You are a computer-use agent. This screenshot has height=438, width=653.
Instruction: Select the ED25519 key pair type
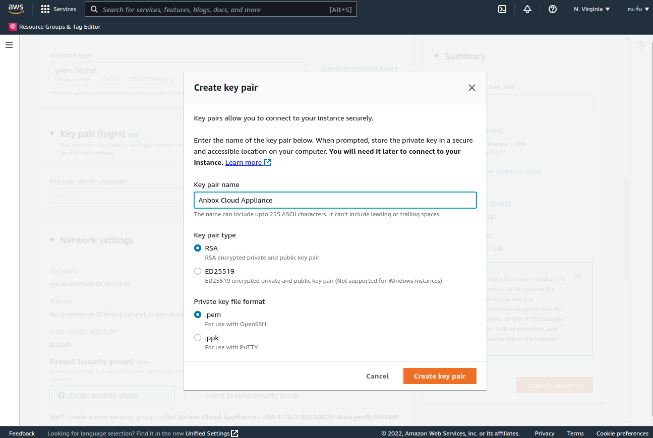click(x=198, y=271)
